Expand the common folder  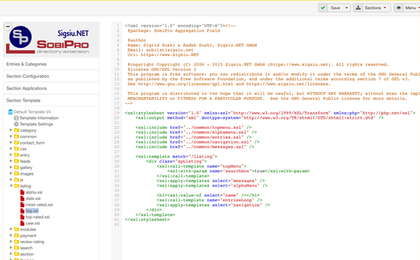[11, 137]
